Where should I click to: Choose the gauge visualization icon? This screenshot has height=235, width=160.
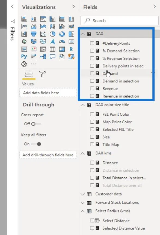[62, 41]
